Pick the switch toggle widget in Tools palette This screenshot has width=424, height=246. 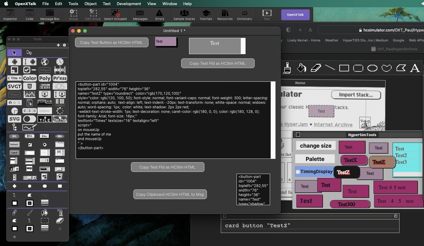(30, 119)
